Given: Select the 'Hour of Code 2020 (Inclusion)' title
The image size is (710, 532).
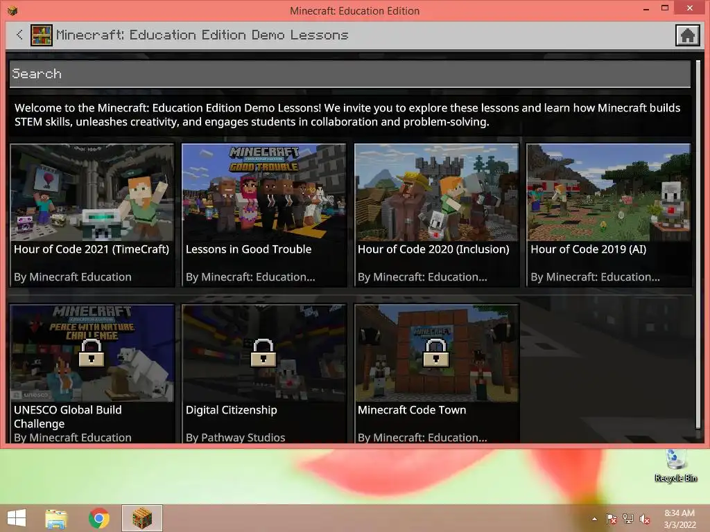Looking at the screenshot, I should pos(433,249).
